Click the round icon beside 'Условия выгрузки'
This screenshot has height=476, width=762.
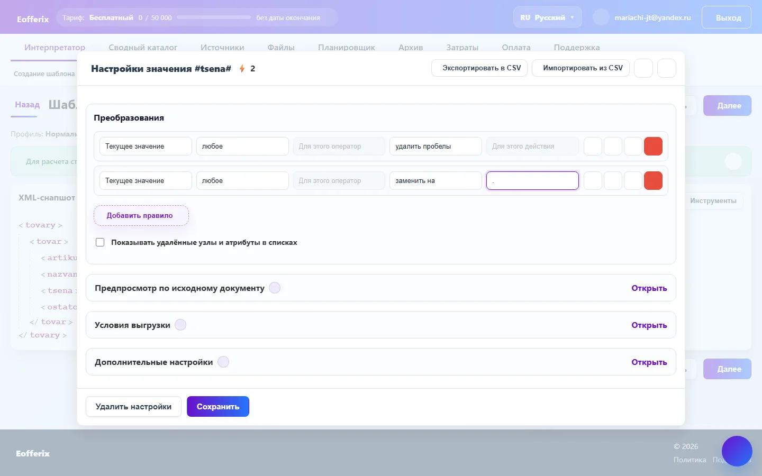tap(180, 325)
